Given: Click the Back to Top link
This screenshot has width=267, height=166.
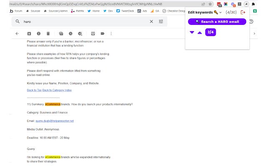Looking at the screenshot, I should click(x=34, y=90).
